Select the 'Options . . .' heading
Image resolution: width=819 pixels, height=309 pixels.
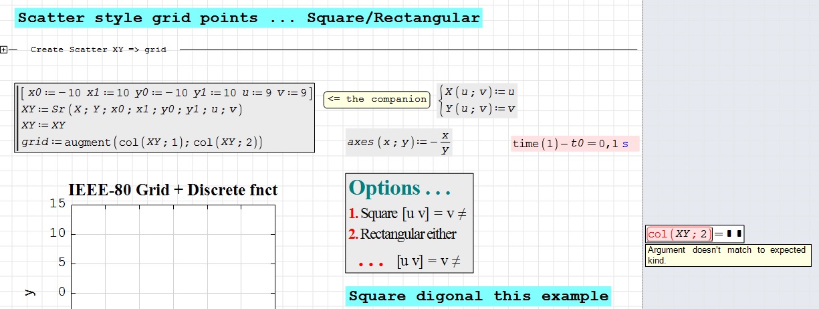coord(399,188)
